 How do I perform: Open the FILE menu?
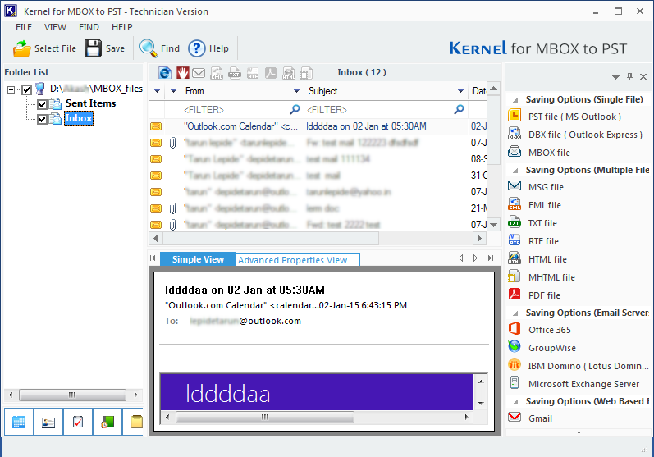pyautogui.click(x=24, y=27)
